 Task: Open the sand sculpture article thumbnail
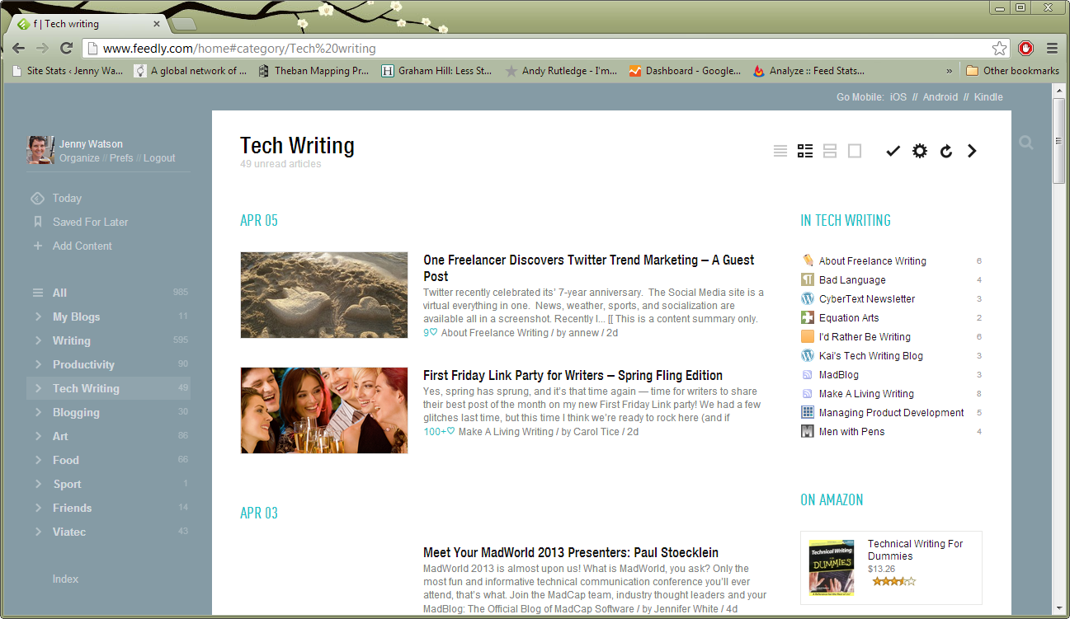coord(323,295)
